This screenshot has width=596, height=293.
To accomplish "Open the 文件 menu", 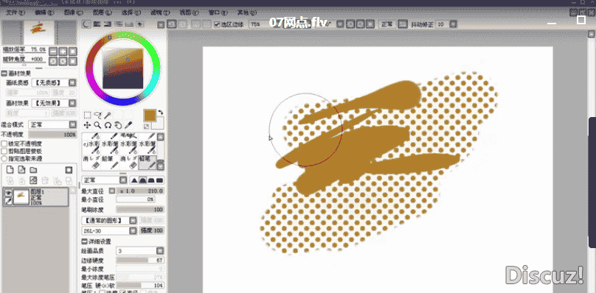I will point(15,13).
